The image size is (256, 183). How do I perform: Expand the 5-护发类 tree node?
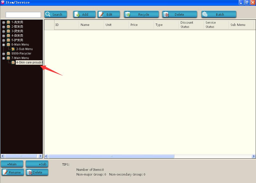[x=3, y=40]
